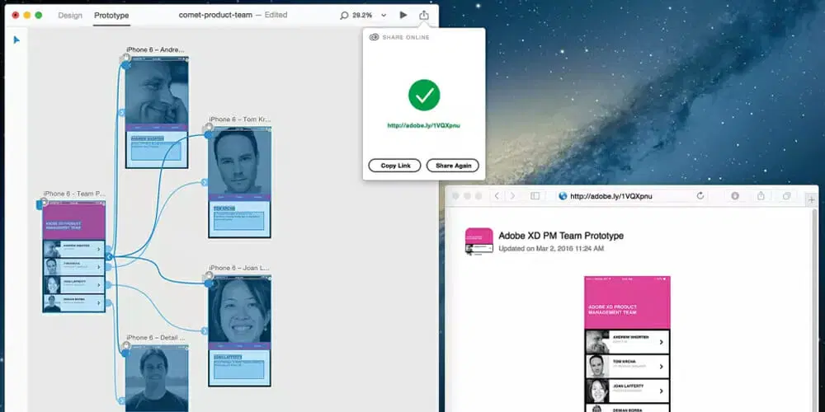Click the home icon on Detail artboard
Image resolution: width=825 pixels, height=412 pixels.
point(125,346)
